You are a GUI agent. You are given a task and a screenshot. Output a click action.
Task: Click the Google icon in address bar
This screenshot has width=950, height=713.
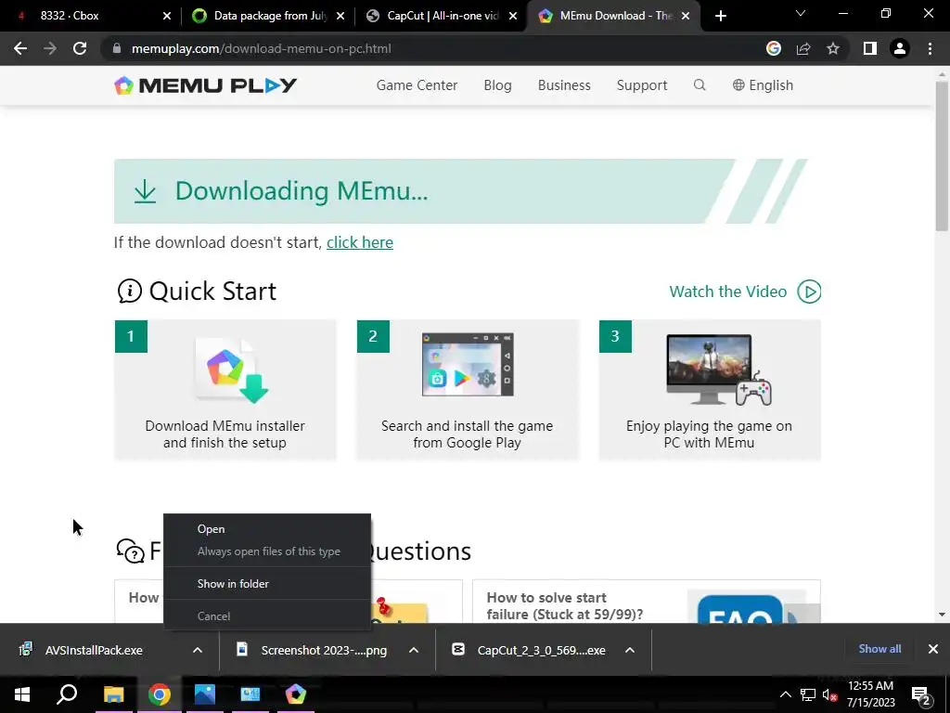[x=774, y=48]
